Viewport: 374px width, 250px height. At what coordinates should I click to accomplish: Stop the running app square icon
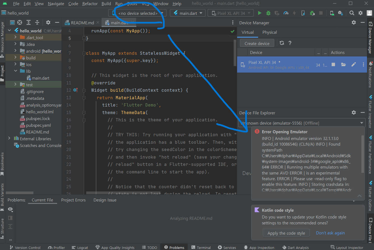coord(321,13)
